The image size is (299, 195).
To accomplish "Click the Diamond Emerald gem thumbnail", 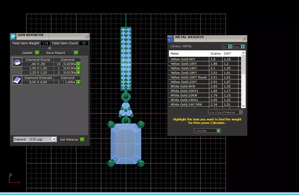I will [x=17, y=80].
